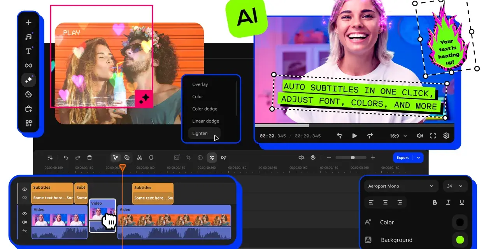Choose Color blend mode

point(198,96)
